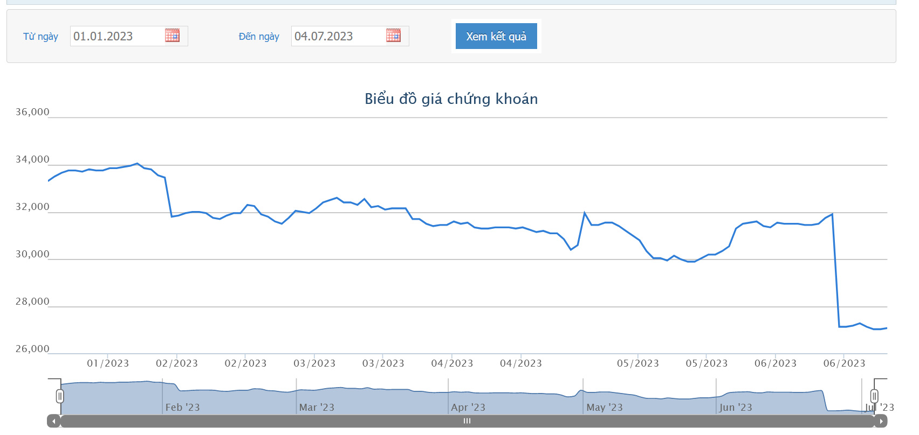
Task: Select Feb '23 in navigator timeline
Action: click(x=182, y=408)
